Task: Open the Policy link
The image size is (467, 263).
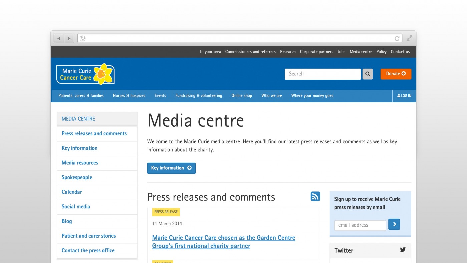Action: pos(381,52)
